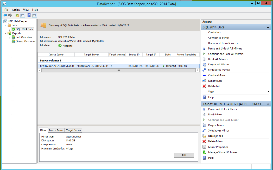Click the Mirror Properties icon
The height and width of the screenshot is (170, 273).
pyautogui.click(x=204, y=147)
